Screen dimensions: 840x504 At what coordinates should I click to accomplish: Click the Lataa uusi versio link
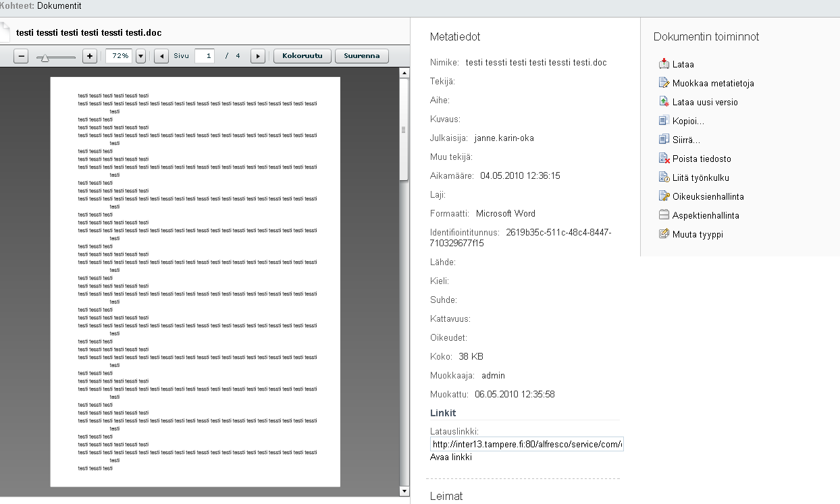click(705, 103)
